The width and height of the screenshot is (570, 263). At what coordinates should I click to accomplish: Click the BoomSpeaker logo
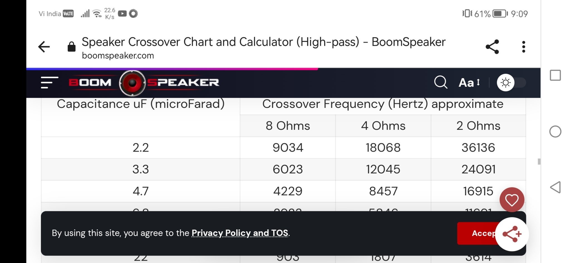click(x=144, y=83)
